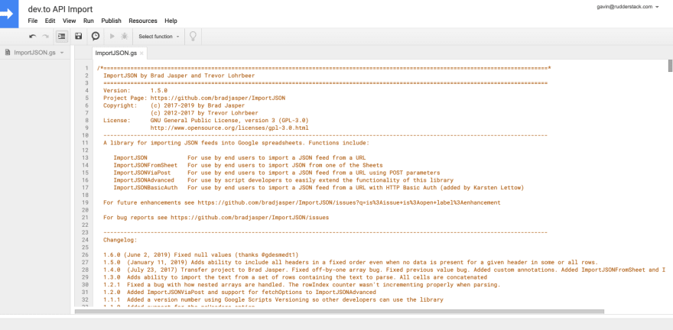The height and width of the screenshot is (330, 673).
Task: Expand the sidebar ImportJSON.gs dropdown arrow
Action: click(x=62, y=53)
